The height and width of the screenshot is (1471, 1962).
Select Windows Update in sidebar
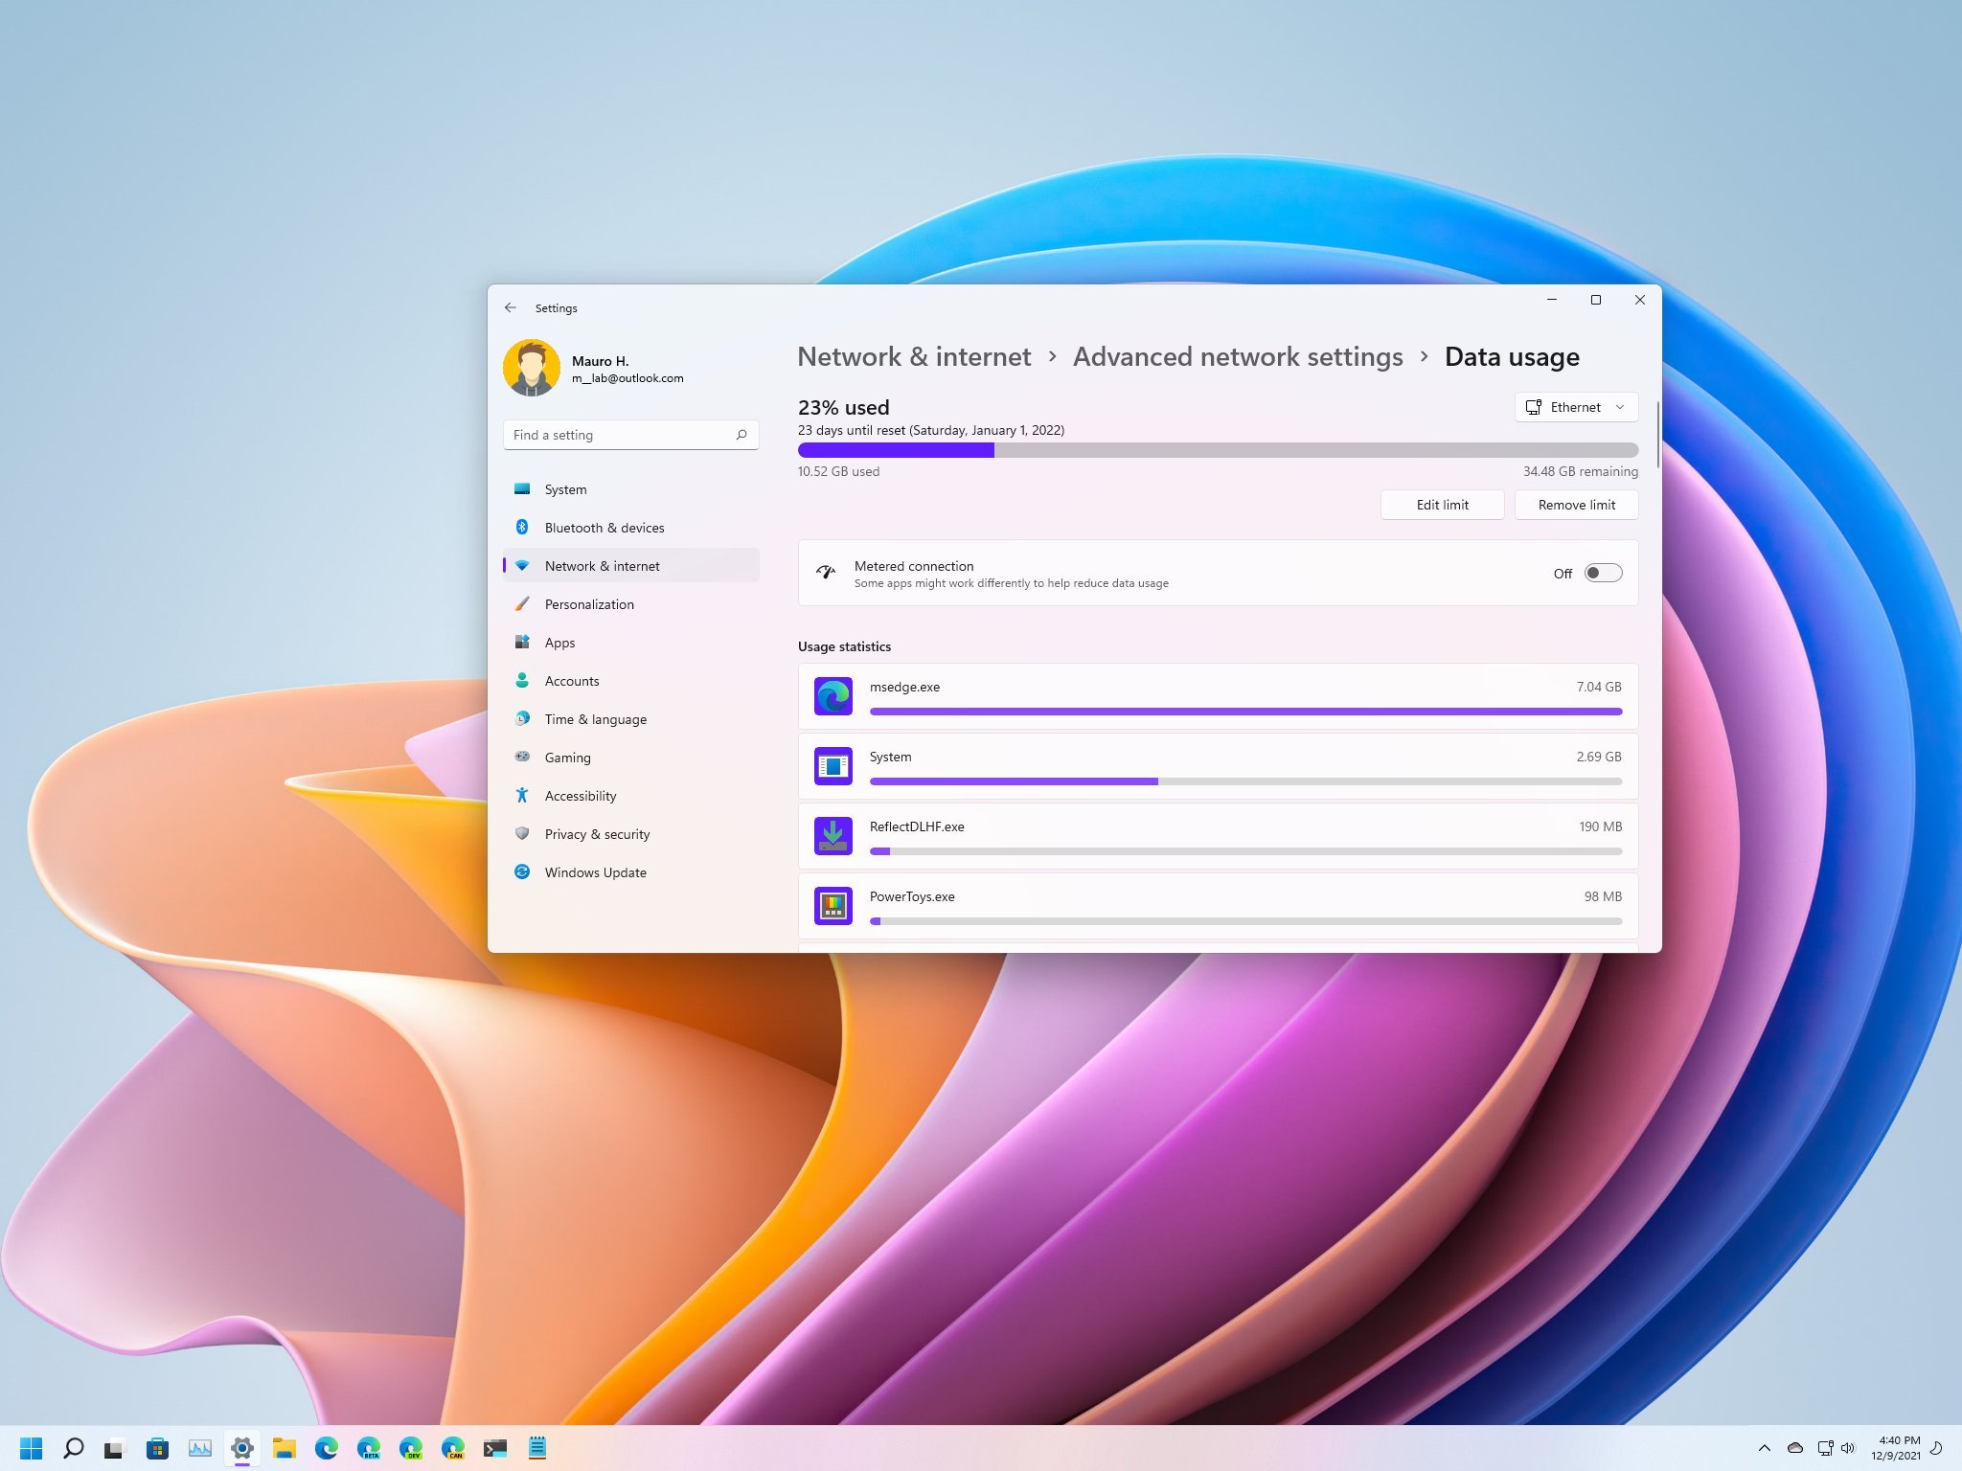[595, 872]
